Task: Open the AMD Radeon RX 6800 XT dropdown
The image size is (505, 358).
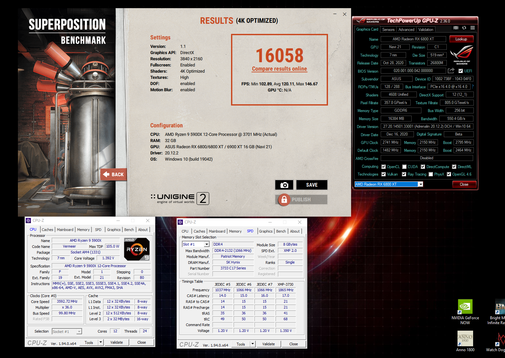Action: pos(421,184)
